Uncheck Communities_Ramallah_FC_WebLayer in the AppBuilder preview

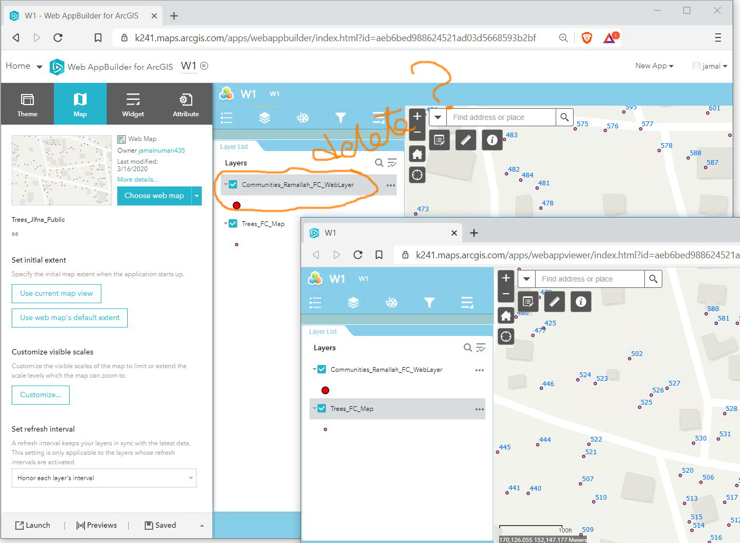(233, 185)
